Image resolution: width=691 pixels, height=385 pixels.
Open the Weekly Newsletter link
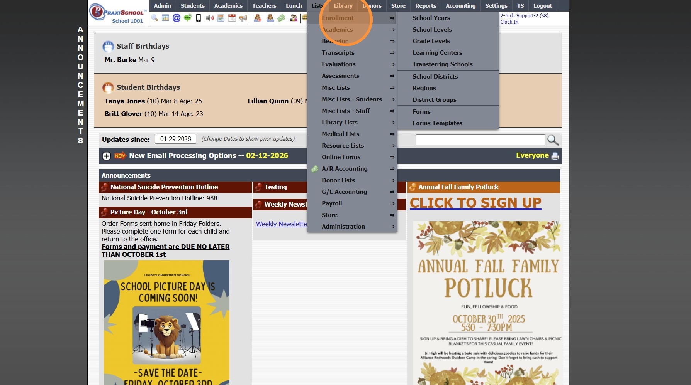click(282, 224)
